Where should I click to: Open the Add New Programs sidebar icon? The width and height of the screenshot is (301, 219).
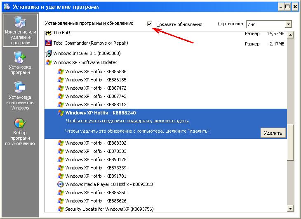click(19, 57)
